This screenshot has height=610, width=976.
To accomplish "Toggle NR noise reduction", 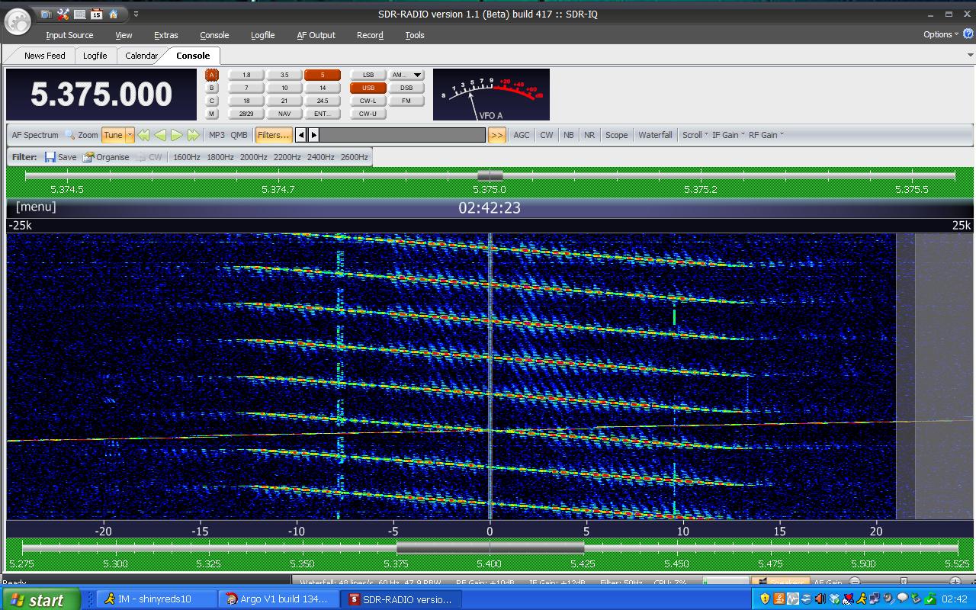I will click(589, 135).
